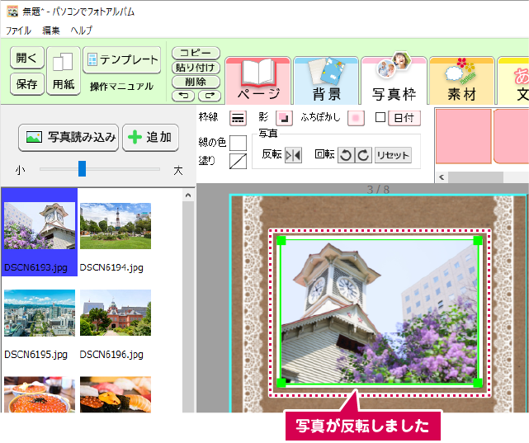This screenshot has height=443, width=529.
Task: Select the salmon roe bowl thumbnail
Action: point(40,394)
